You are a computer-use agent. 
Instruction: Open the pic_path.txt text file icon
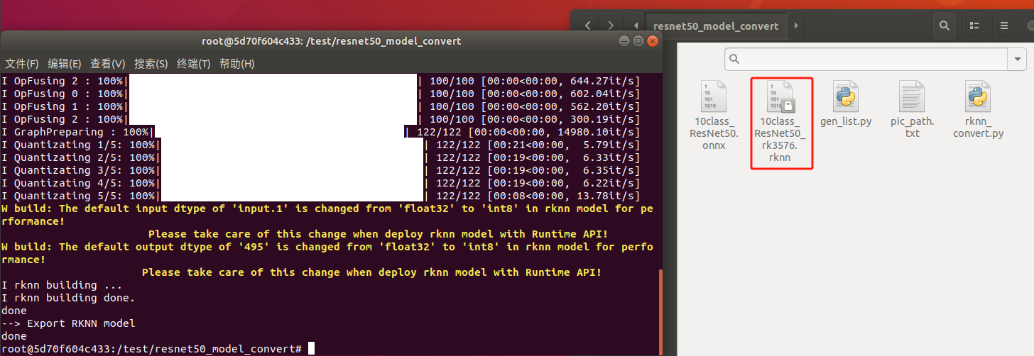(912, 97)
